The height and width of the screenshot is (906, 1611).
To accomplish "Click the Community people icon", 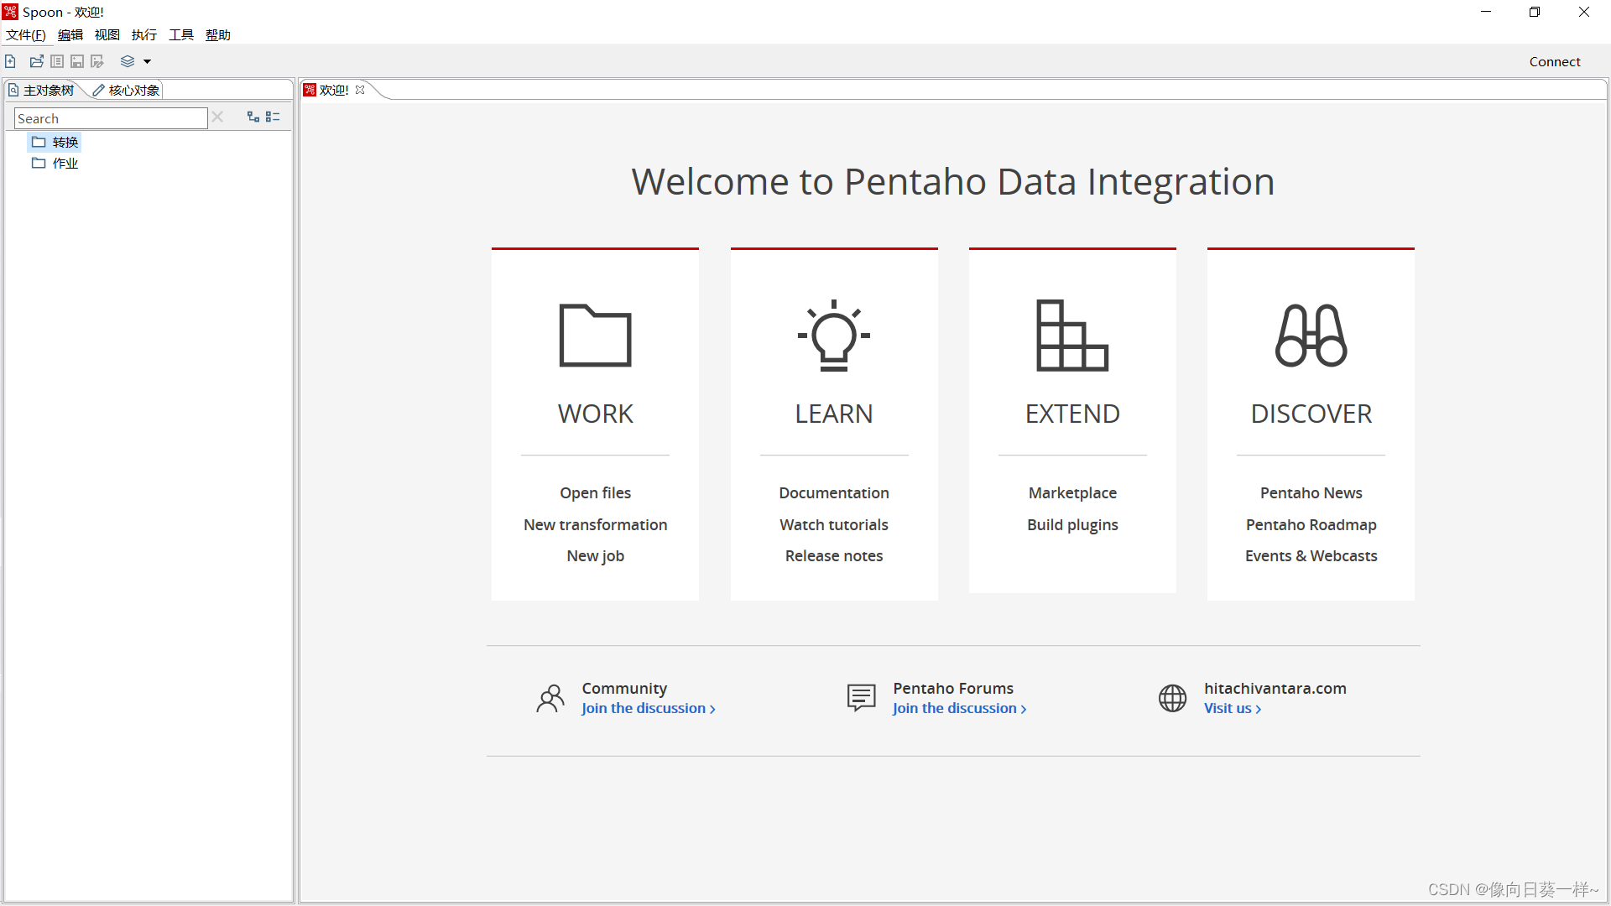I will click(550, 698).
